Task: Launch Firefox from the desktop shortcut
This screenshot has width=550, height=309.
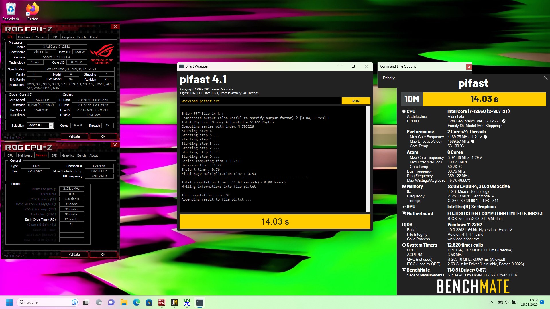Action: [x=32, y=11]
